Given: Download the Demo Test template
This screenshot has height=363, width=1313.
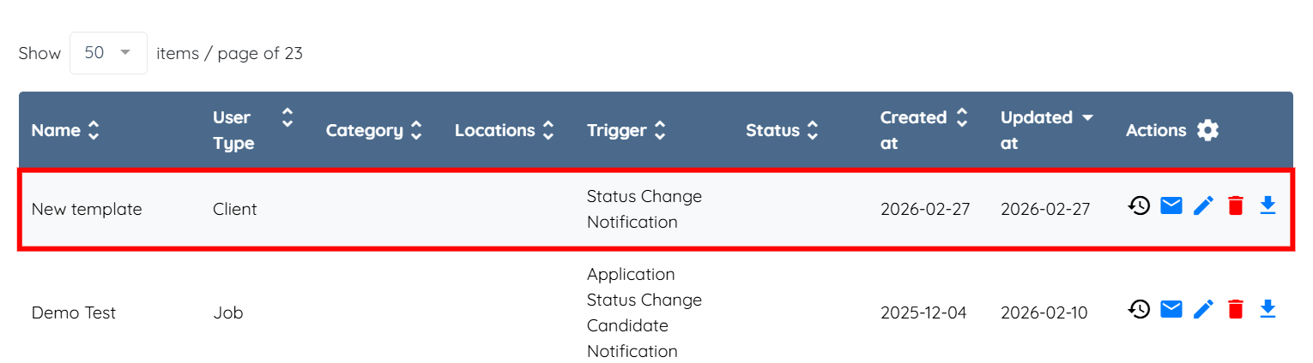Looking at the screenshot, I should point(1268,309).
